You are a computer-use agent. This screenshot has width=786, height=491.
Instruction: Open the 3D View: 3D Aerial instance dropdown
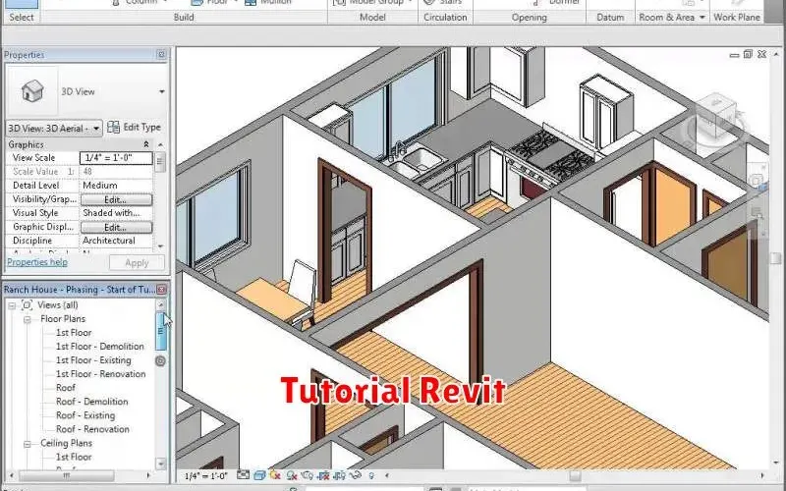(x=54, y=129)
